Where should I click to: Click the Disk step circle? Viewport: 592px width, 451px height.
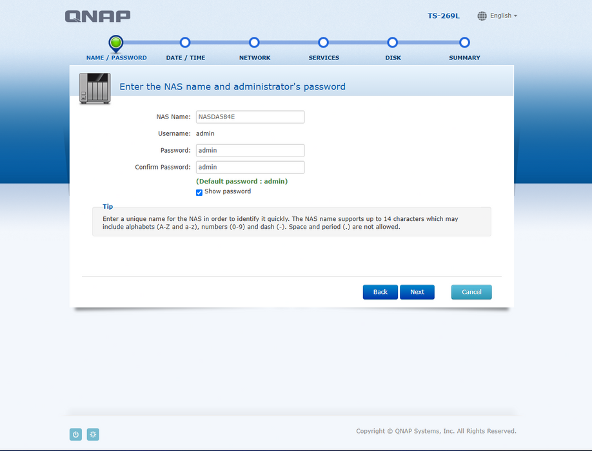(393, 43)
